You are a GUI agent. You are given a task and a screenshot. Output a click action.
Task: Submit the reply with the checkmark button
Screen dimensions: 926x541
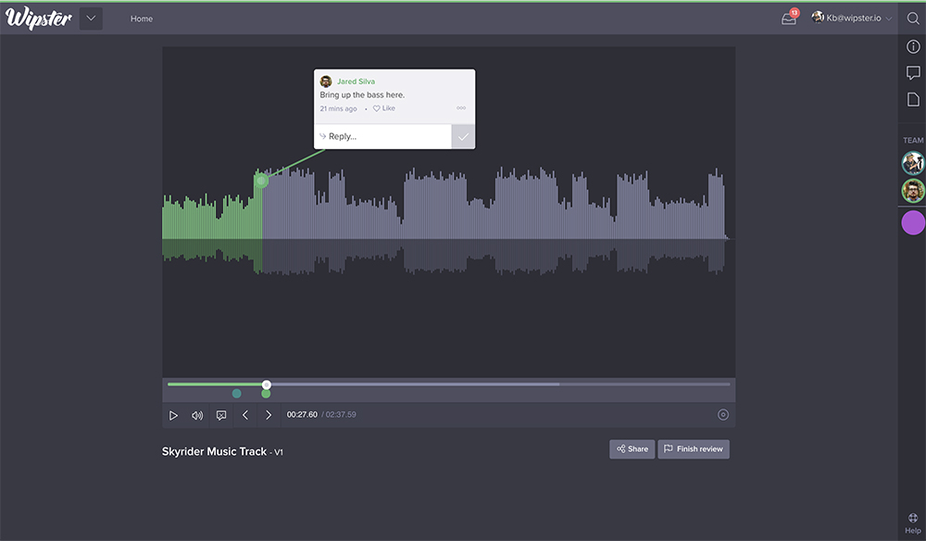463,136
